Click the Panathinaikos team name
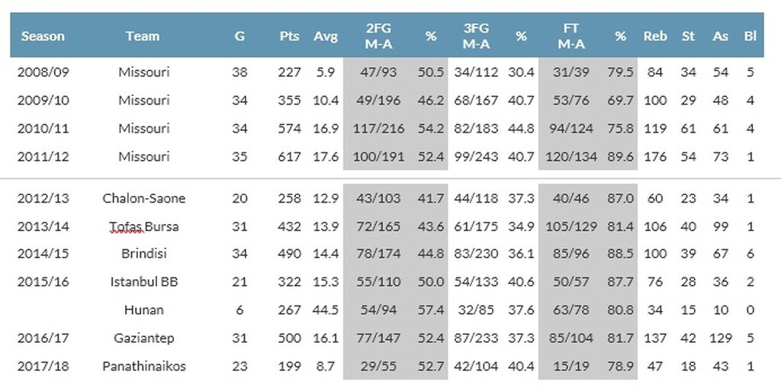Screen dimensions: 781x391 144,367
